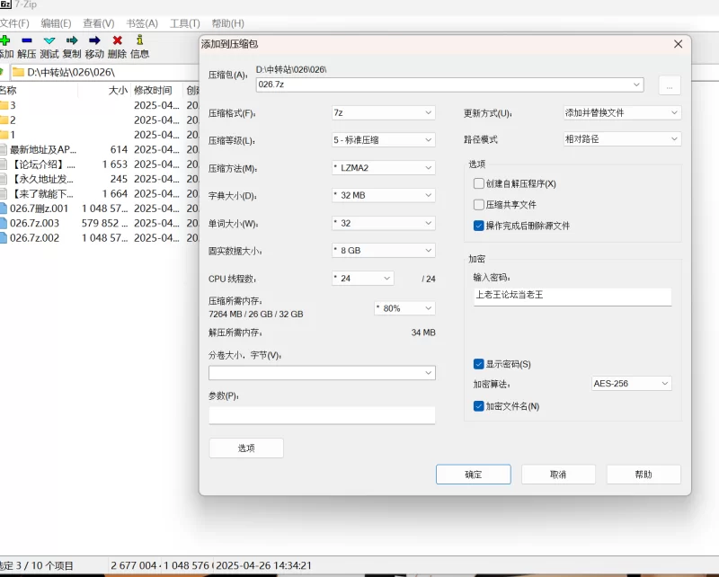Open the 压缩方法 LZMA2 dropdown
719x577 pixels.
click(384, 168)
